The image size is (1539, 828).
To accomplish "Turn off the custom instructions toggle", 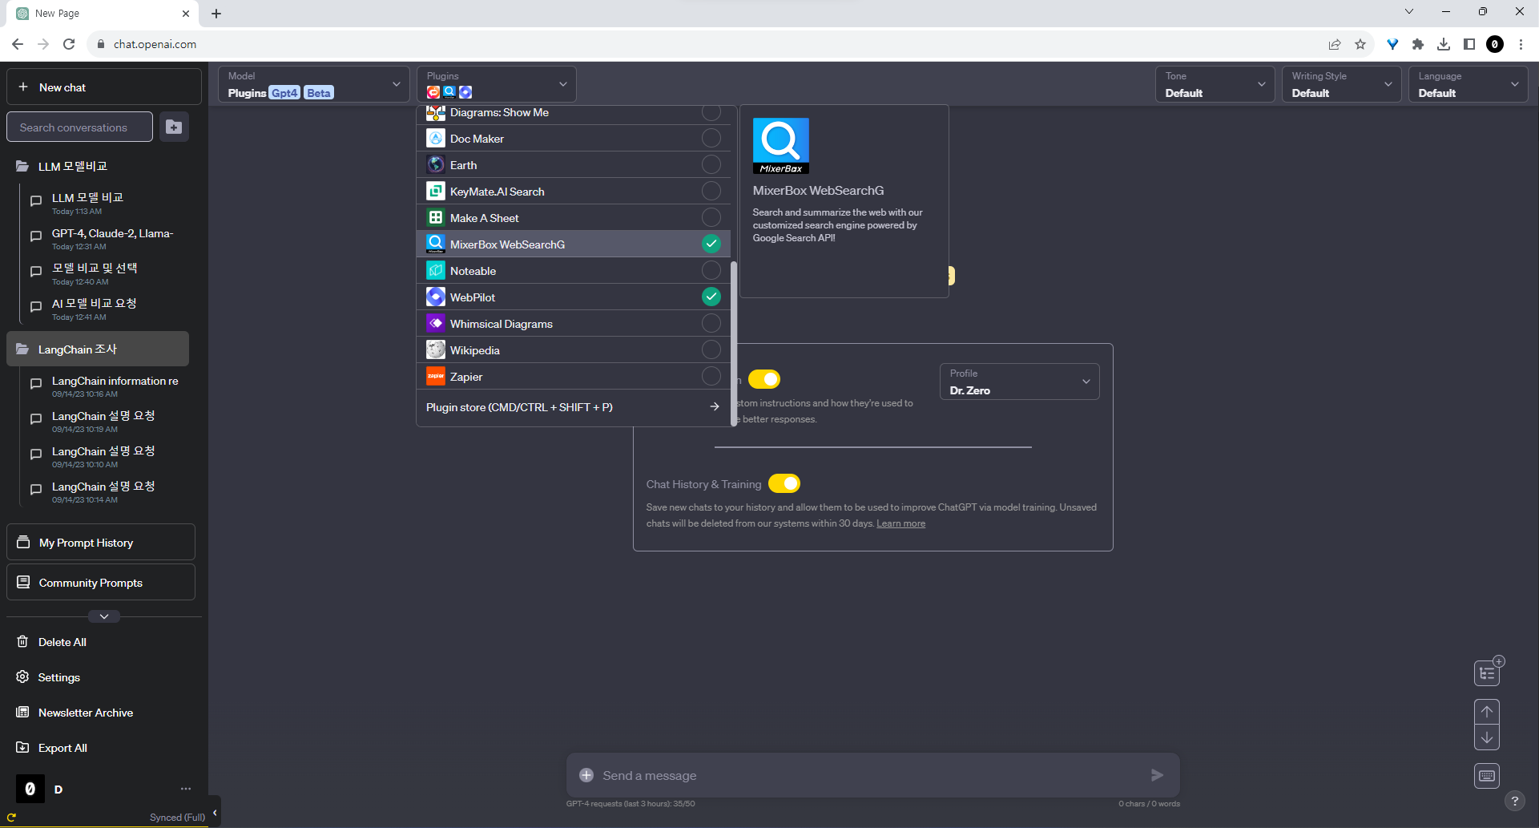I will point(764,378).
